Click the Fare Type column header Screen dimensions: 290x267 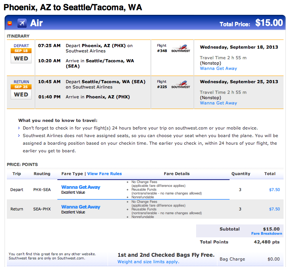(x=72, y=174)
